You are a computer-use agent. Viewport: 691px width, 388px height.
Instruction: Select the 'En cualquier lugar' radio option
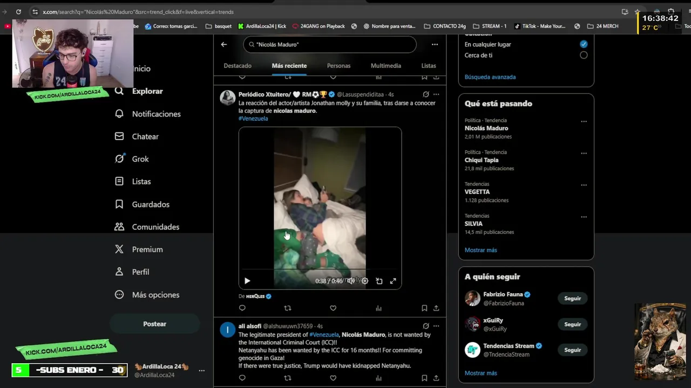(584, 44)
